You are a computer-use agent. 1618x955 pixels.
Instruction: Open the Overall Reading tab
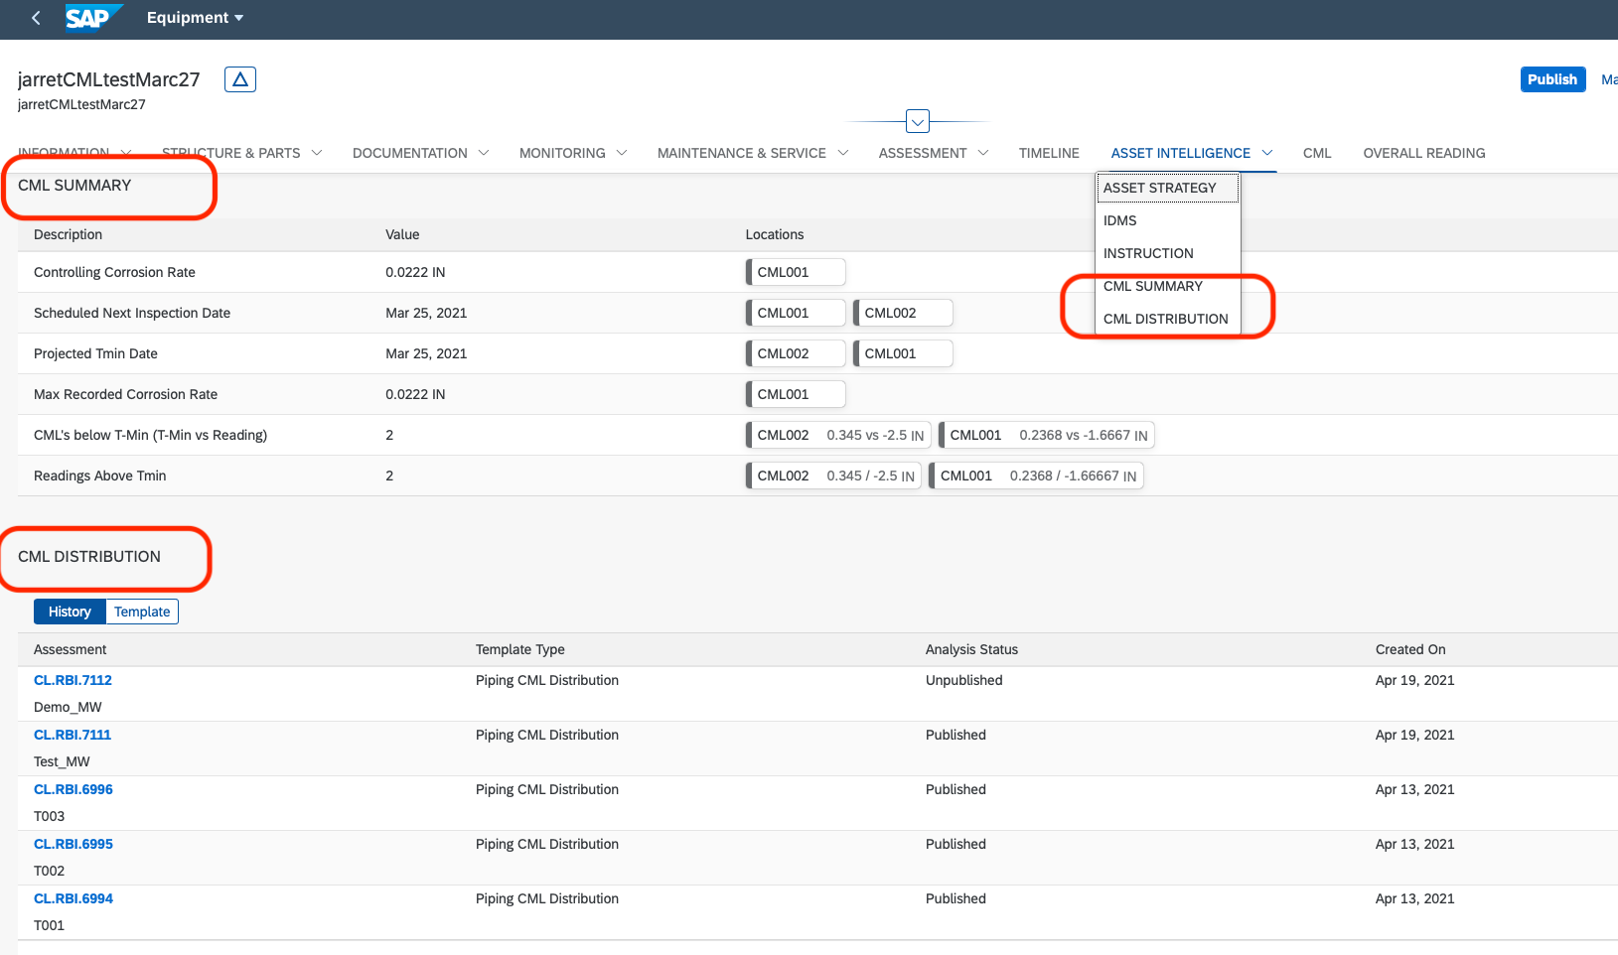[x=1424, y=153]
